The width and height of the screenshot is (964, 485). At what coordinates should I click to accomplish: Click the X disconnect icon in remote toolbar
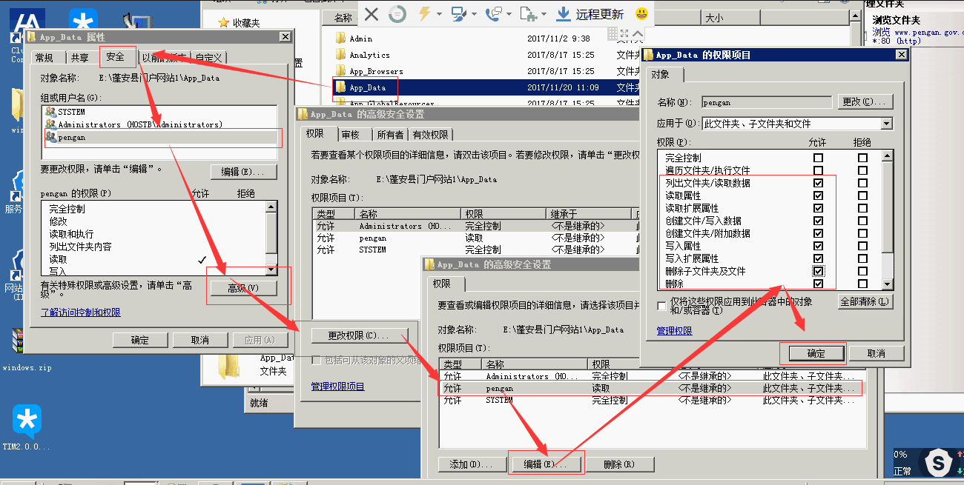point(372,13)
